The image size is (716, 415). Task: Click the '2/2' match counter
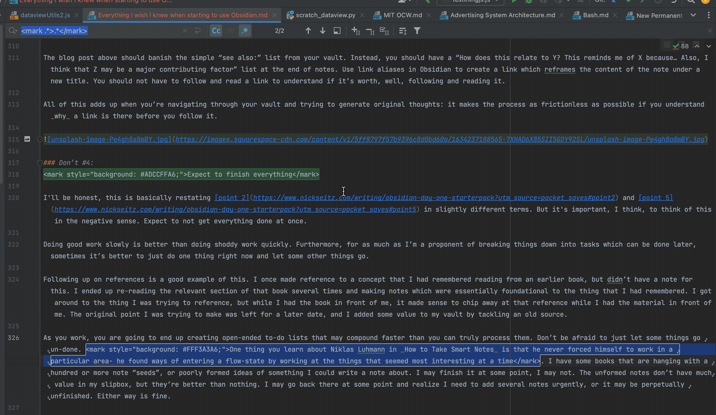280,31
